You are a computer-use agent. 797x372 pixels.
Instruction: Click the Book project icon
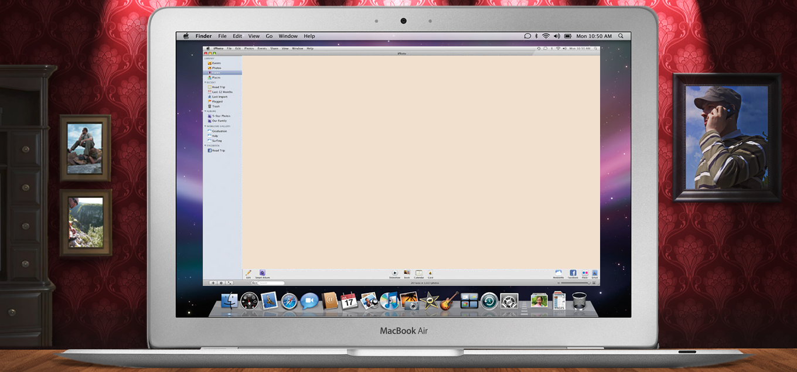tap(407, 273)
